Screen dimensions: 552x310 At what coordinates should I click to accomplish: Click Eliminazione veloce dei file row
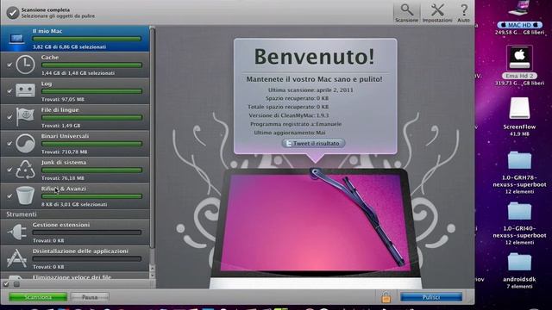point(75,277)
